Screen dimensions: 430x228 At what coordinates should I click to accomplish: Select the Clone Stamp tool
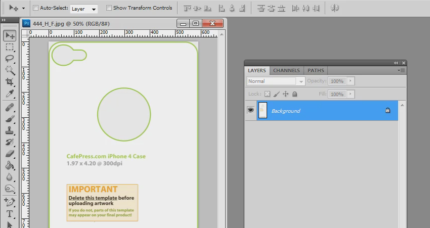(10, 130)
